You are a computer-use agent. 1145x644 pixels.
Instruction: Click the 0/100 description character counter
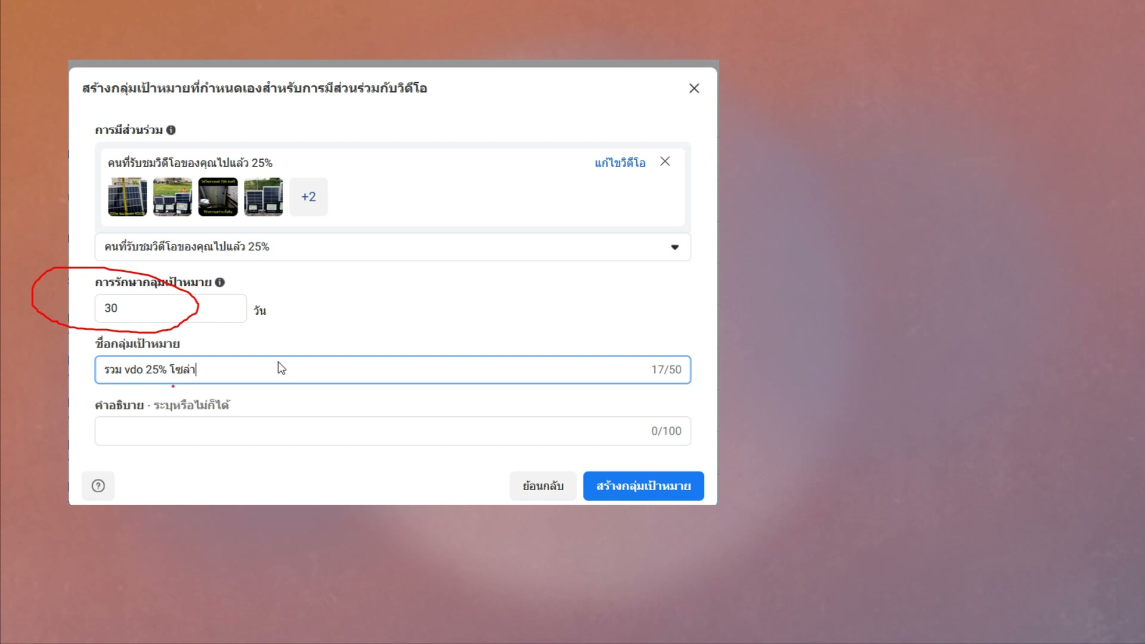pyautogui.click(x=666, y=431)
